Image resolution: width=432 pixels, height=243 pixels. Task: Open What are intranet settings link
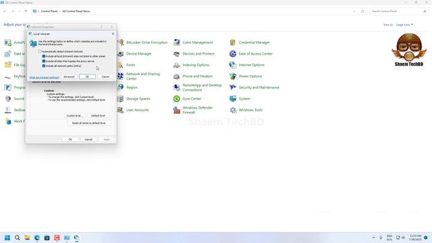point(44,78)
